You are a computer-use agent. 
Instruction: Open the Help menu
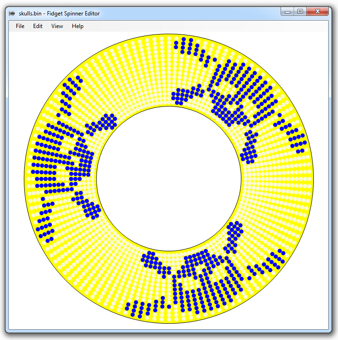pyautogui.click(x=77, y=26)
